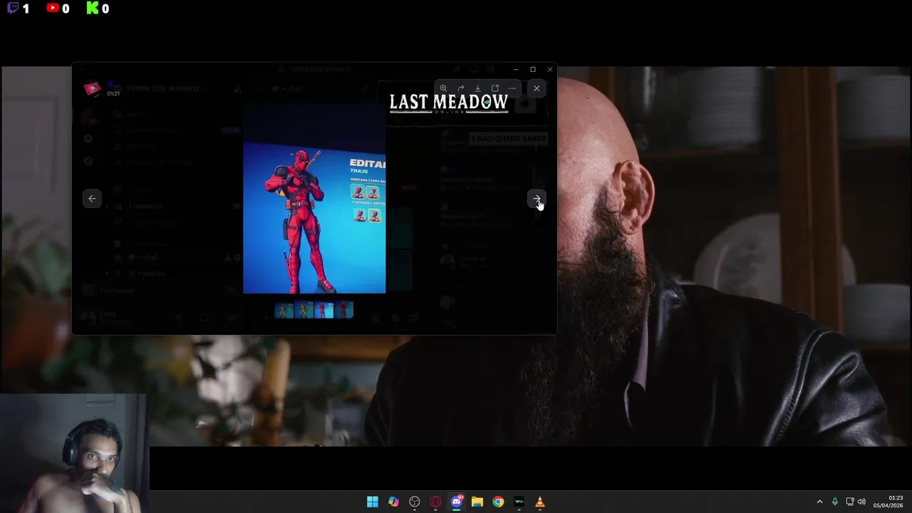Select the highlighted third Deadpool thumbnail
Screen dimensions: 912x513
tap(324, 310)
